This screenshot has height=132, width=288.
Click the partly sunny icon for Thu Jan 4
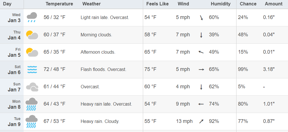point(32,35)
